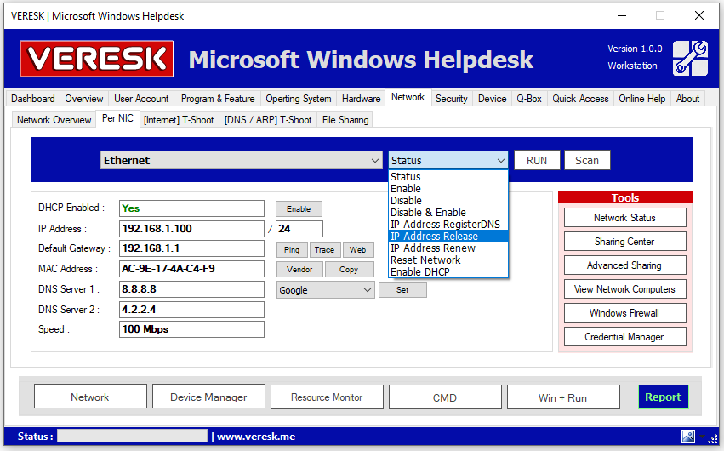Select IP Address Release from list
Viewport: 724px width, 451px height.
click(x=434, y=237)
